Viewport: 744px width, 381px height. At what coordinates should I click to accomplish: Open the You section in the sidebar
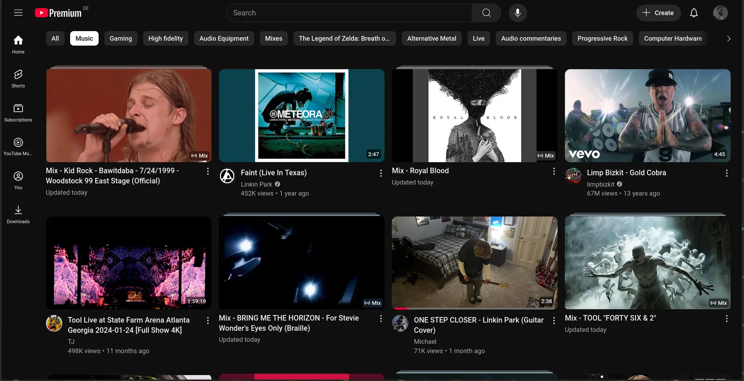tap(18, 180)
